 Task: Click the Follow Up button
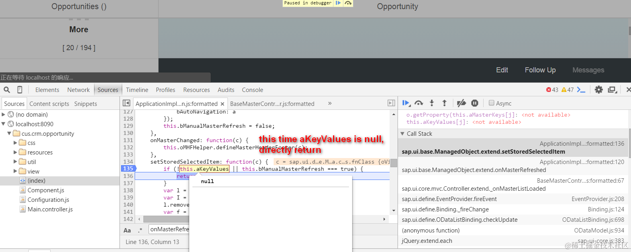(540, 70)
